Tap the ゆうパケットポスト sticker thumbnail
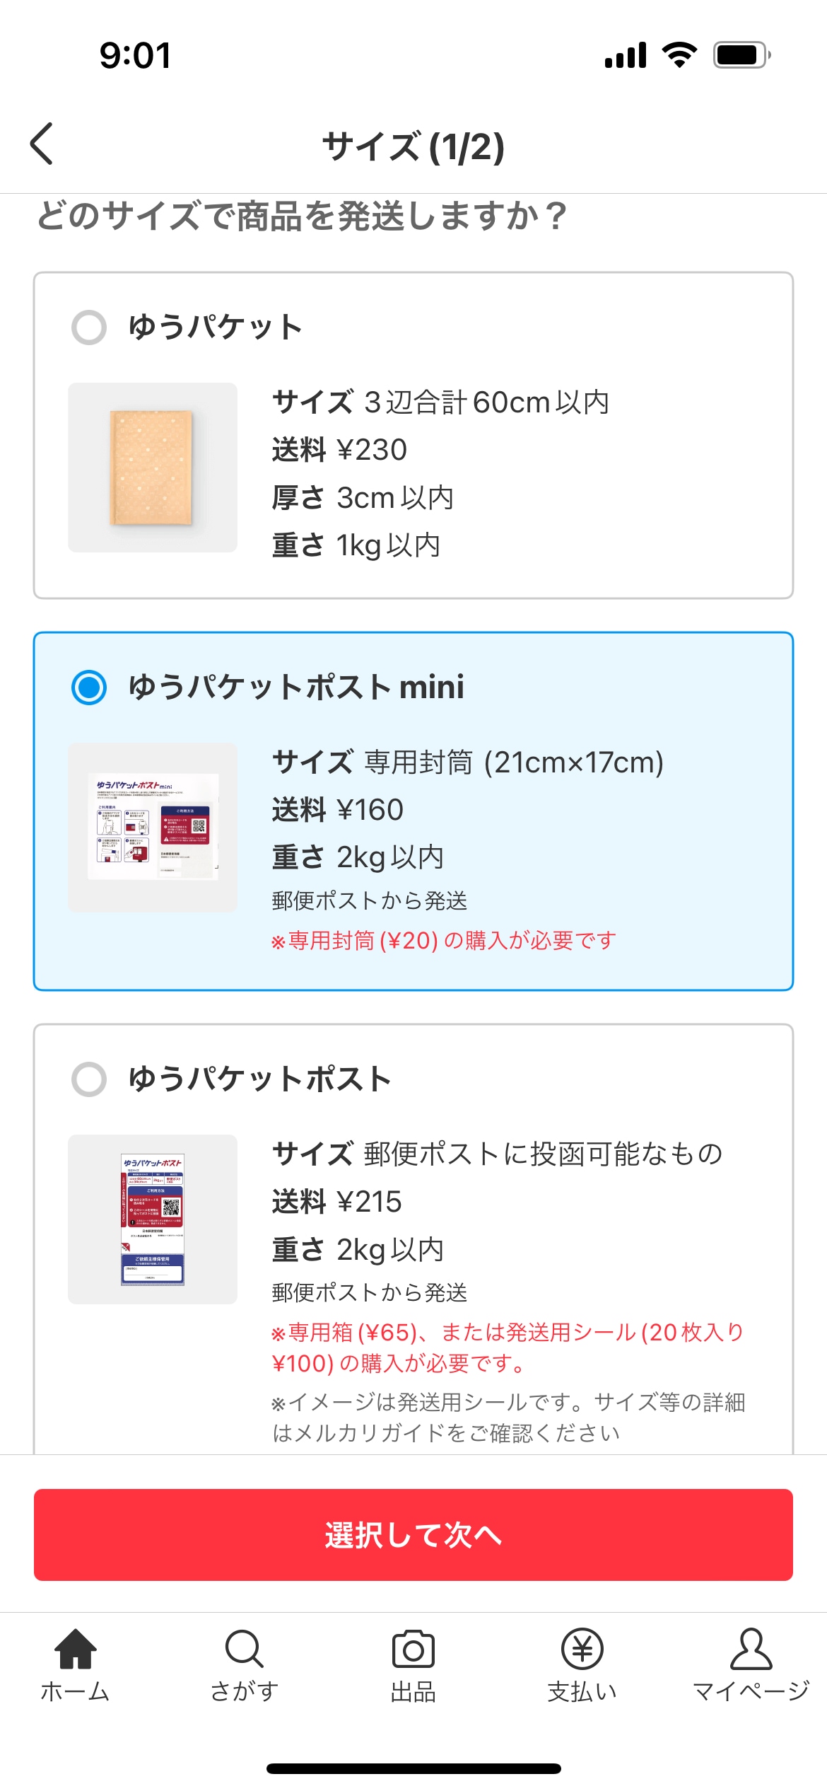This screenshot has height=1791, width=827. tap(153, 1219)
